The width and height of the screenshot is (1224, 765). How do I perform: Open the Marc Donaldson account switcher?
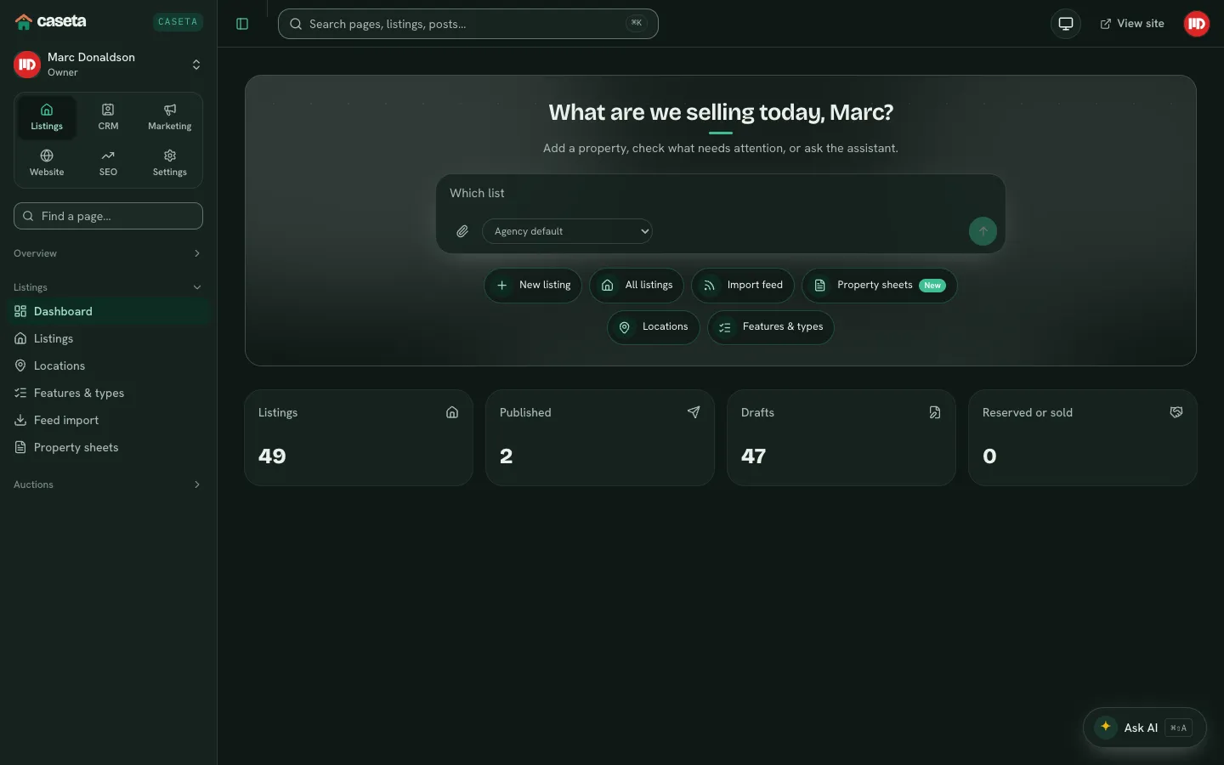pos(108,65)
